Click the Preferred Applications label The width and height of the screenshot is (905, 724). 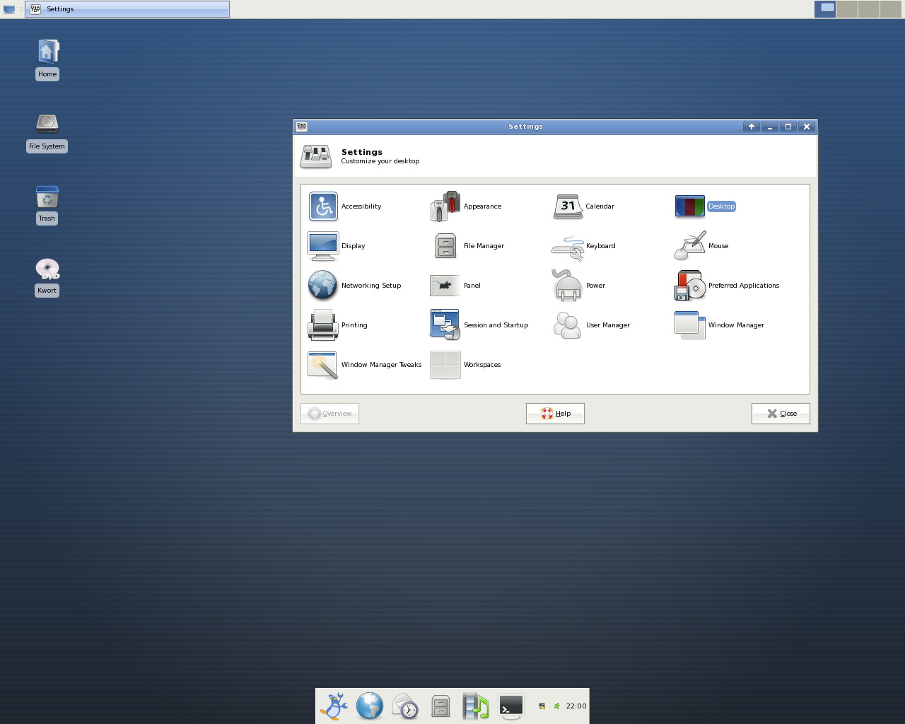[744, 286]
